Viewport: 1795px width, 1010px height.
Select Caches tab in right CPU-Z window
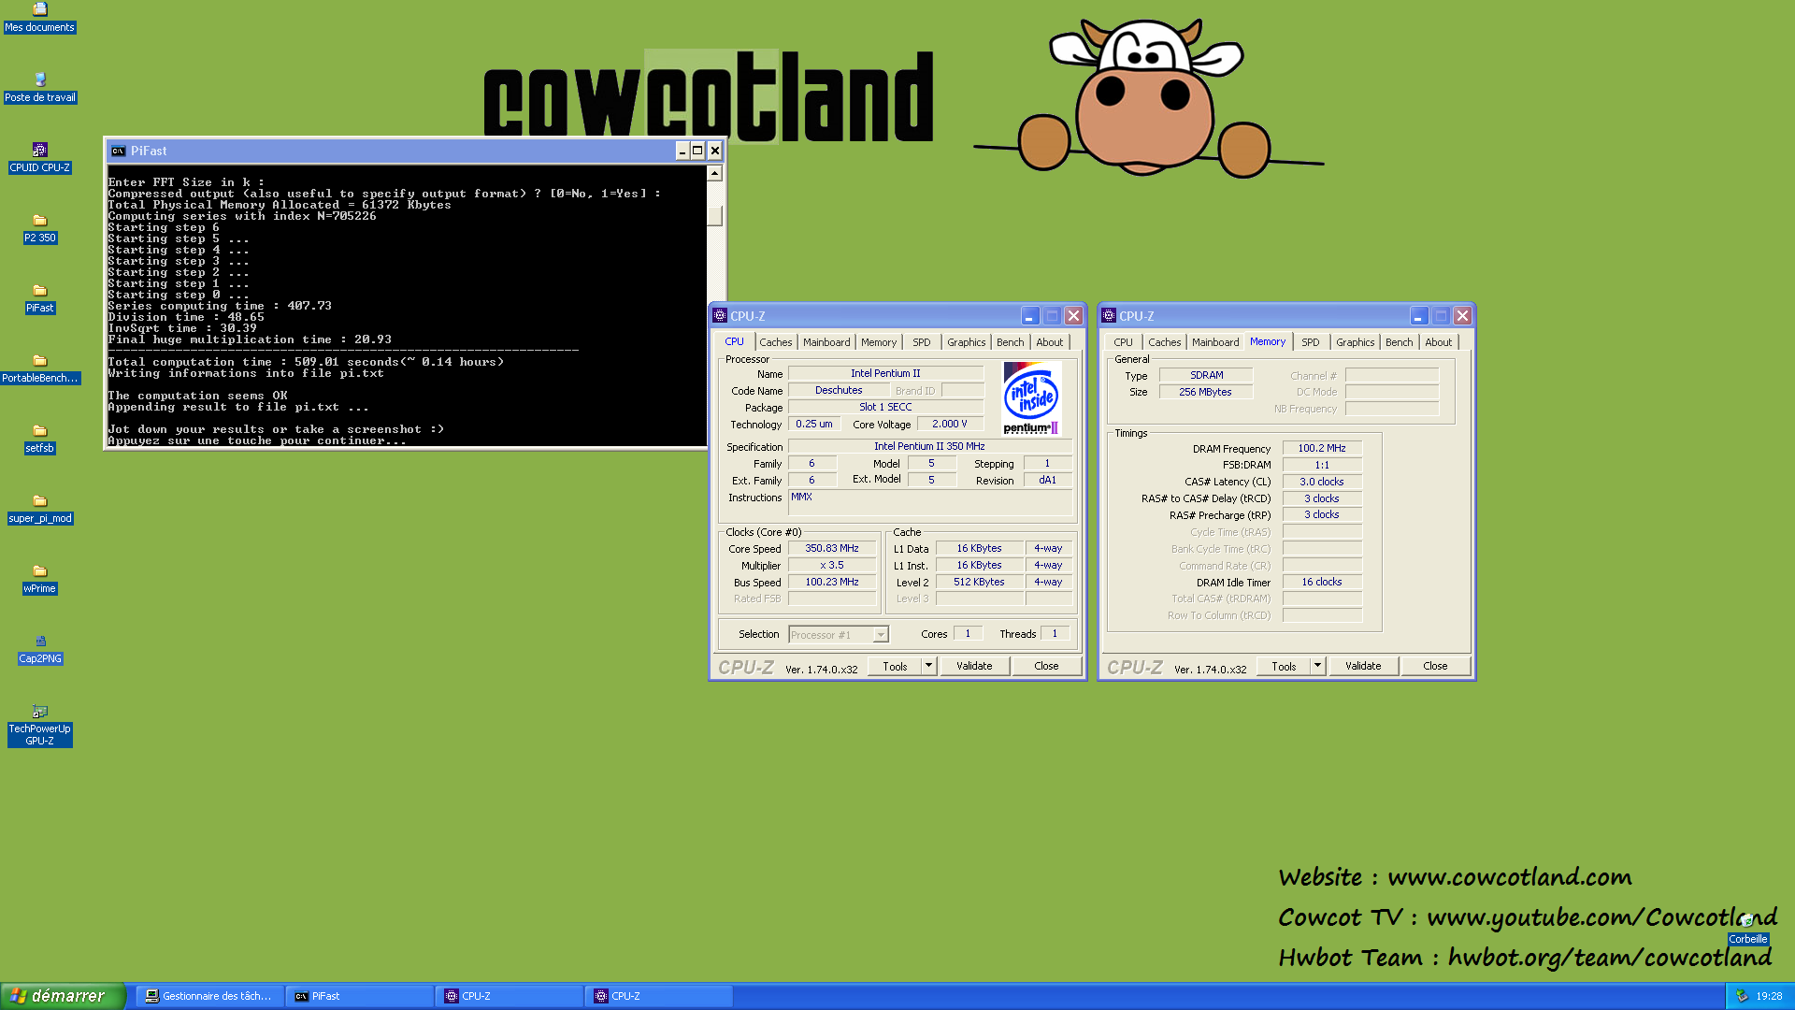point(1164,342)
